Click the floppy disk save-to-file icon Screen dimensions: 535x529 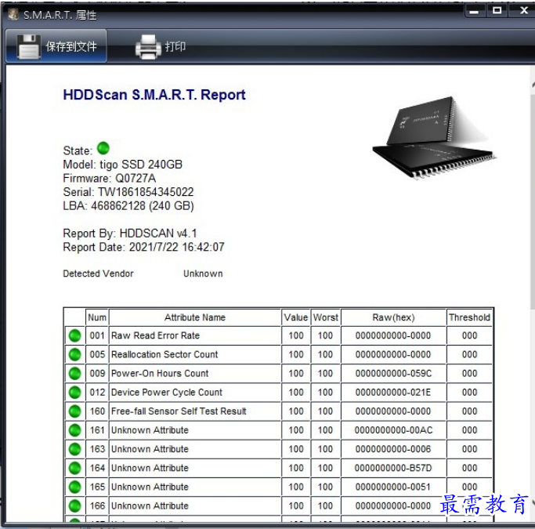tap(29, 47)
